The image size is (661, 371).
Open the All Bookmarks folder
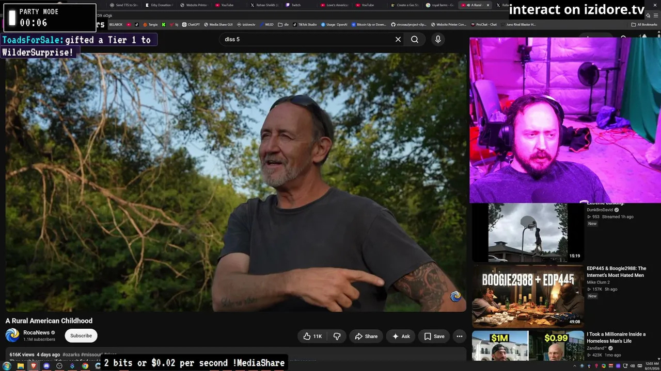point(644,24)
